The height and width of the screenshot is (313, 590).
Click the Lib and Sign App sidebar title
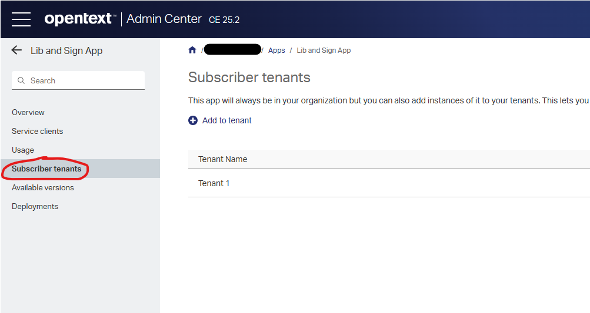[x=66, y=51]
